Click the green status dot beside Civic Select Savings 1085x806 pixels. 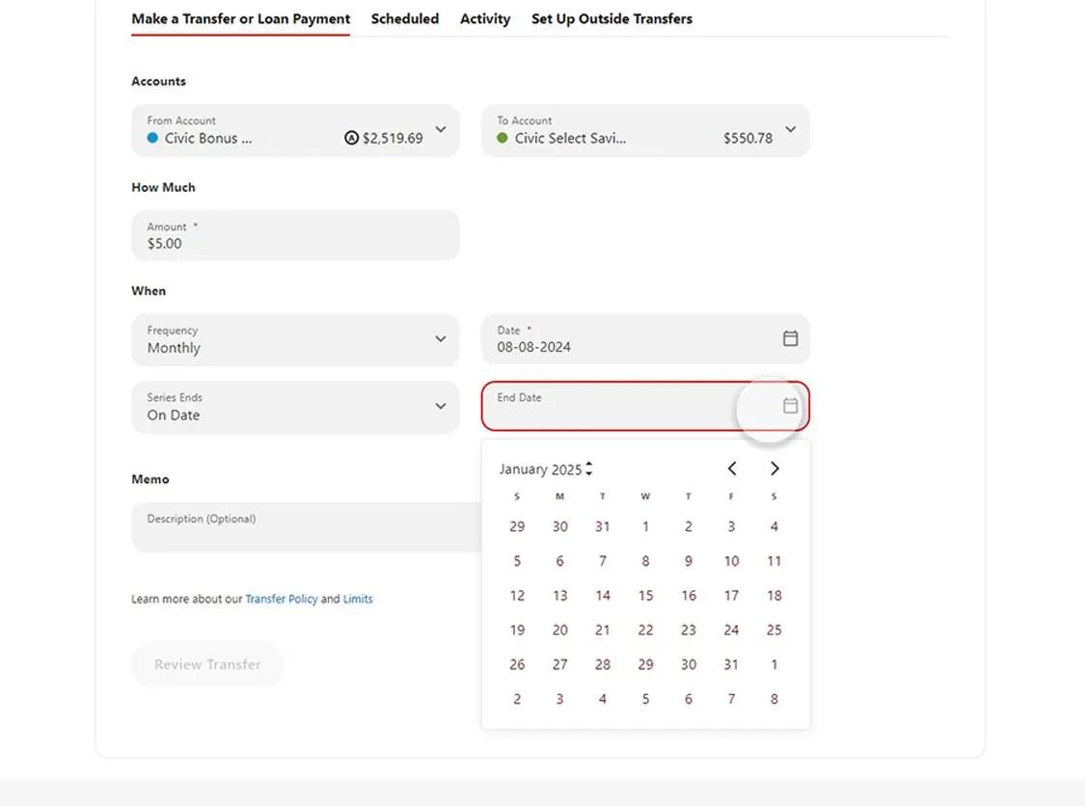point(502,138)
